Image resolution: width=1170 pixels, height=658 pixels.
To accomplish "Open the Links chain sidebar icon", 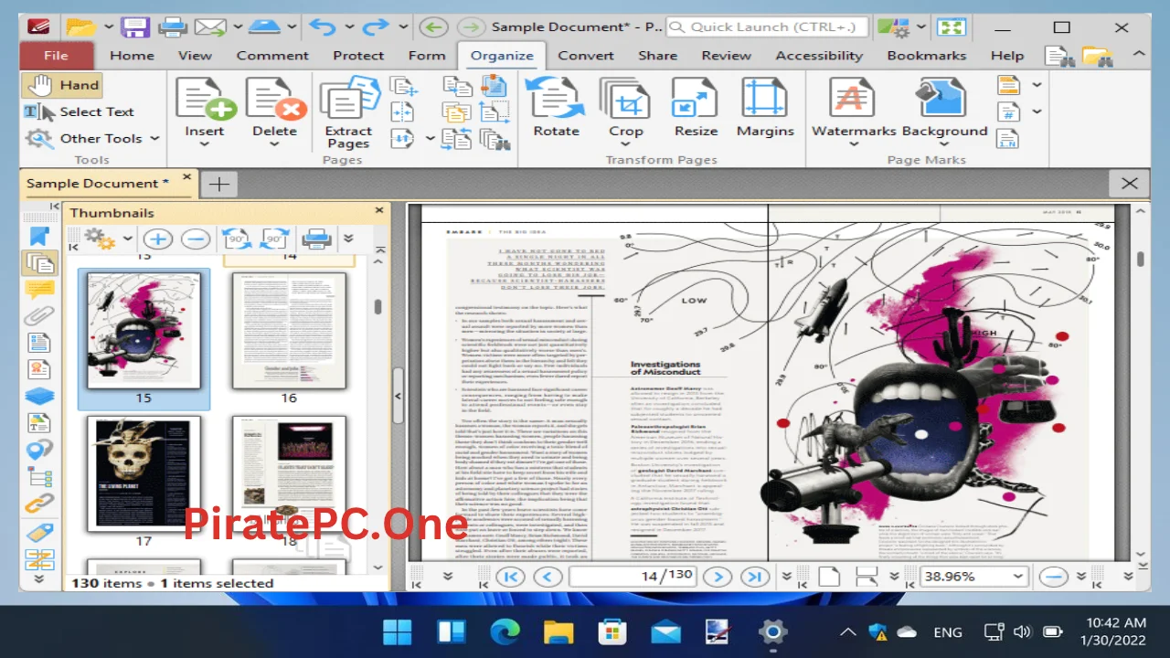I will point(39,503).
